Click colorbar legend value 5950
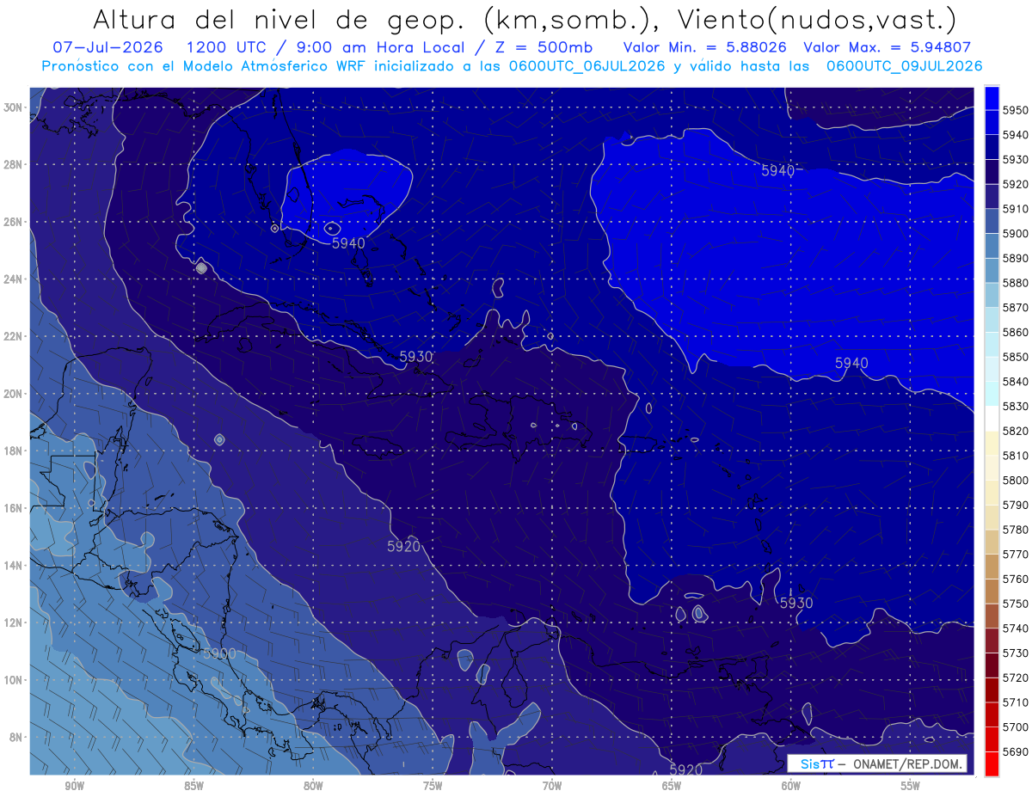This screenshot has height=797, width=1032. click(1016, 110)
